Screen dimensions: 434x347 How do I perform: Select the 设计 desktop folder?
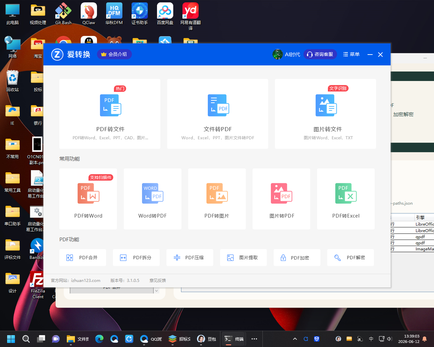pos(13,282)
